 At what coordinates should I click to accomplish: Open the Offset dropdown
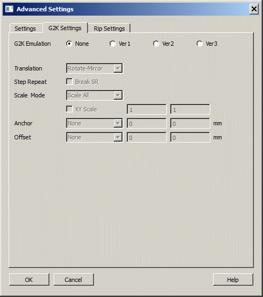(94, 137)
